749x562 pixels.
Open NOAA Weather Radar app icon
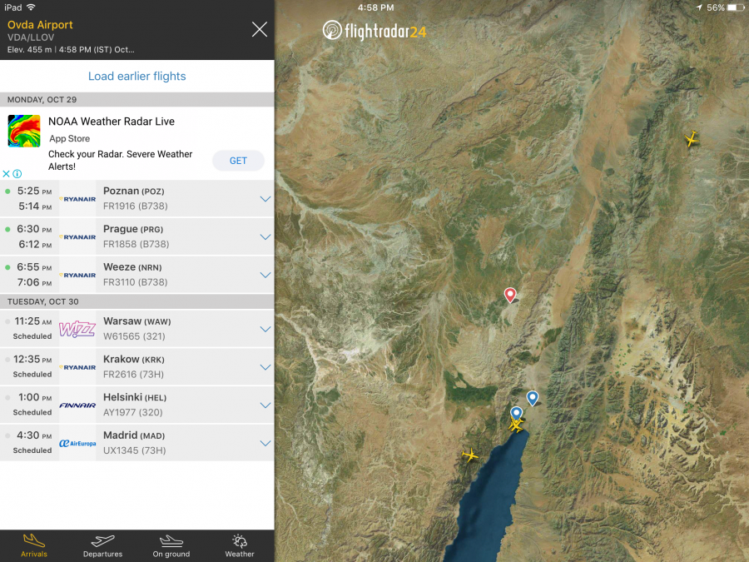coord(24,132)
